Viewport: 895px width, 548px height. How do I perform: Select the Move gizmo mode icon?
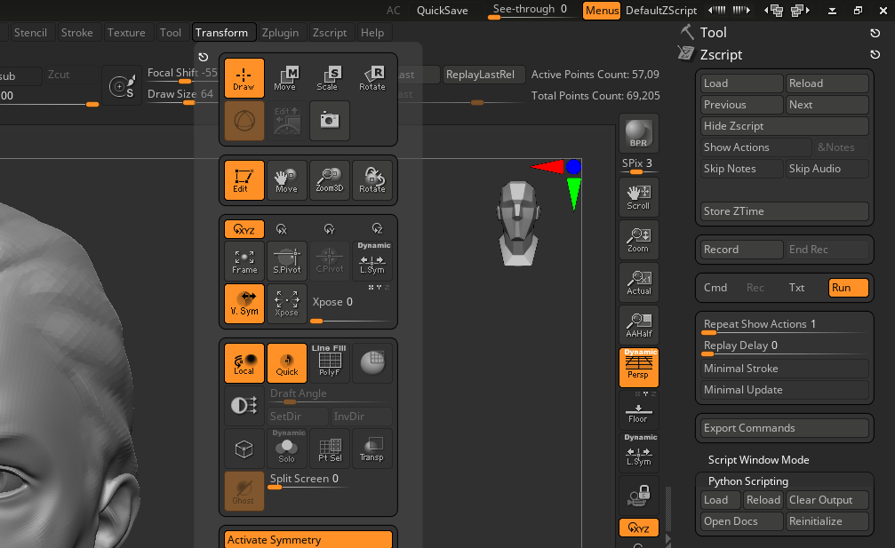coord(284,77)
